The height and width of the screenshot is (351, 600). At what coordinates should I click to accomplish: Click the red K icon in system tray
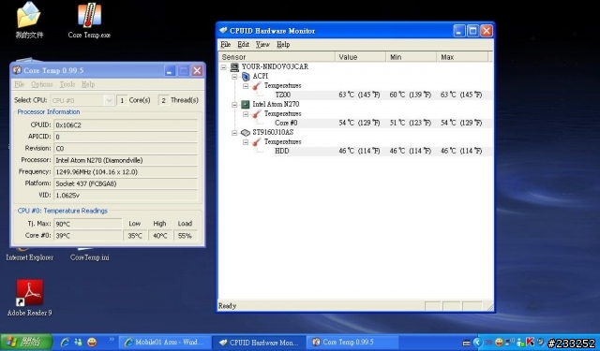click(530, 342)
